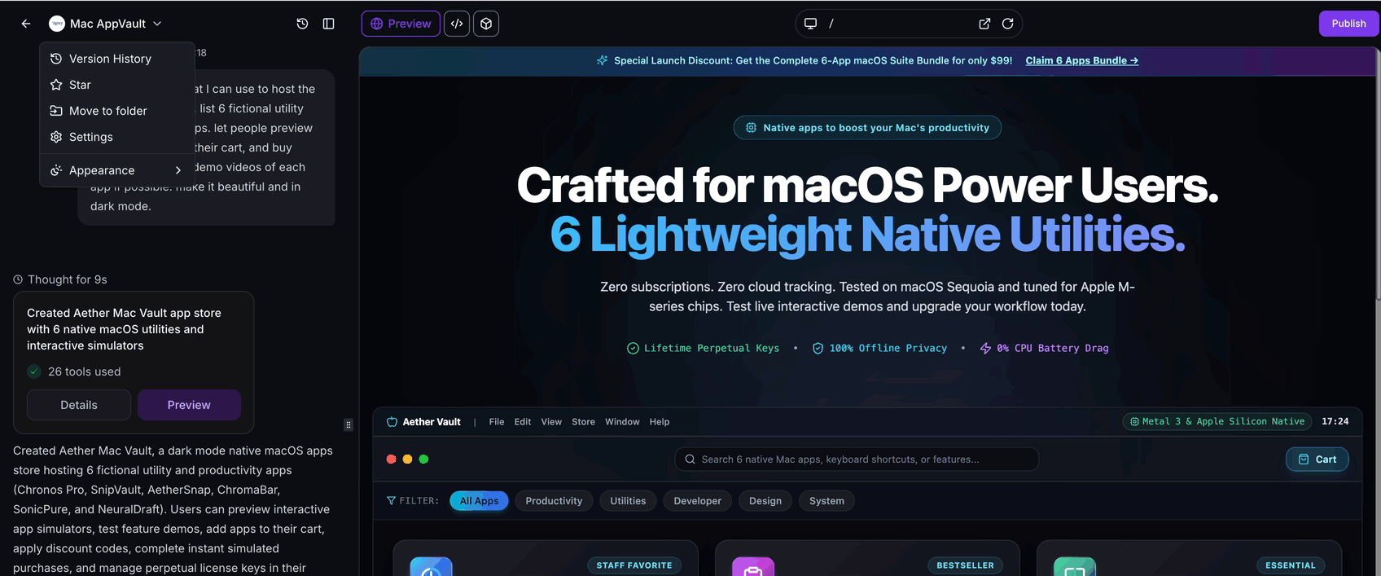This screenshot has height=576, width=1381.
Task: Click the red window dot
Action: [x=392, y=459]
